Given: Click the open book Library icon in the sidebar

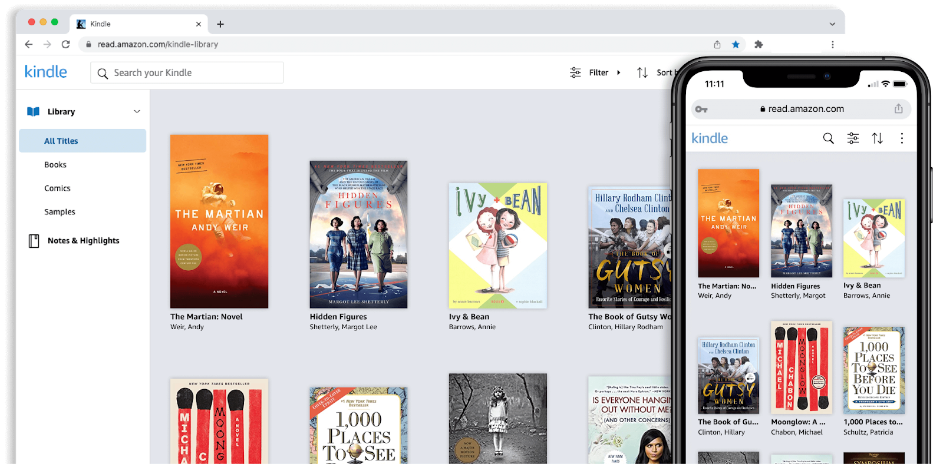Looking at the screenshot, I should [x=34, y=111].
